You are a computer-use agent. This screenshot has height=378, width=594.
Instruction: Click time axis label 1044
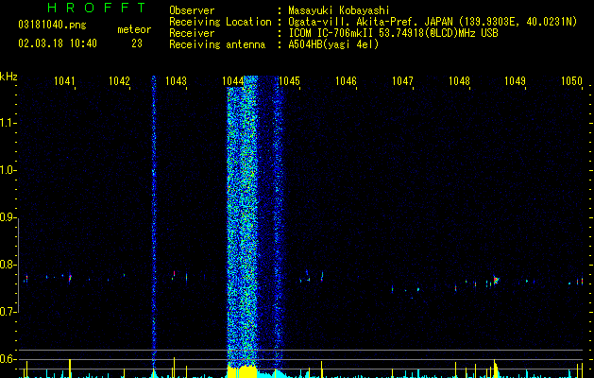click(232, 81)
